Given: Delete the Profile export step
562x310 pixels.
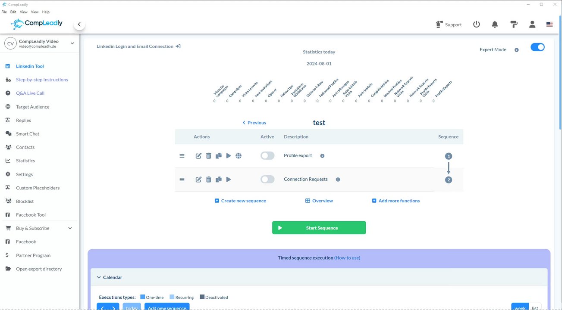Looking at the screenshot, I should pyautogui.click(x=209, y=156).
